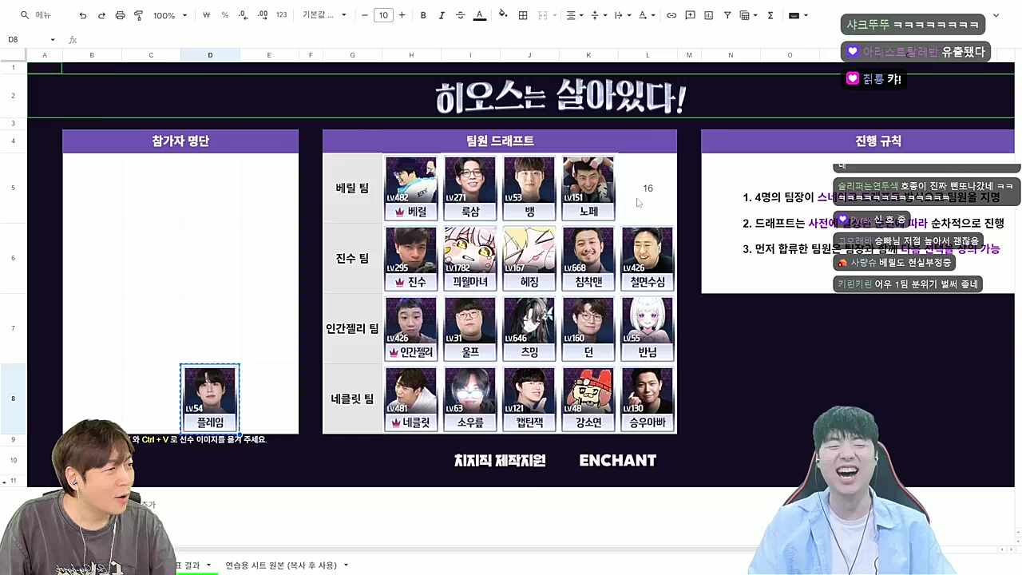This screenshot has height=575, width=1022.
Task: Open the Name box dropdown showing D8
Action: tap(53, 39)
